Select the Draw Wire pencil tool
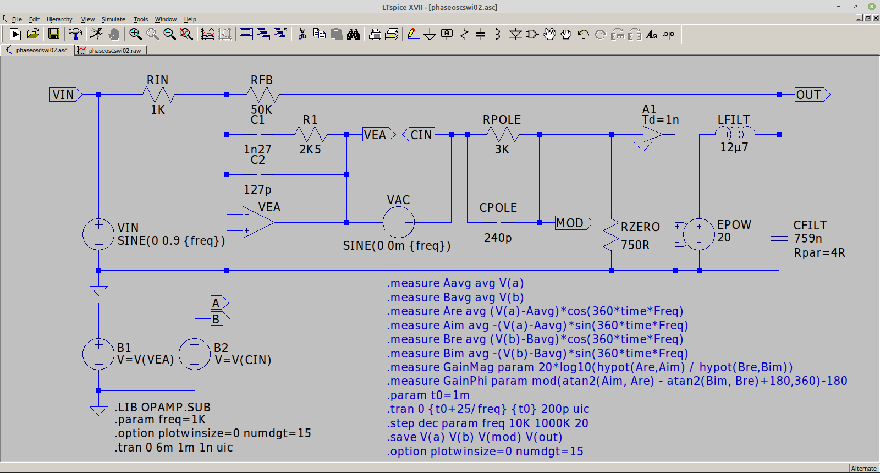880x473 pixels. pyautogui.click(x=413, y=34)
